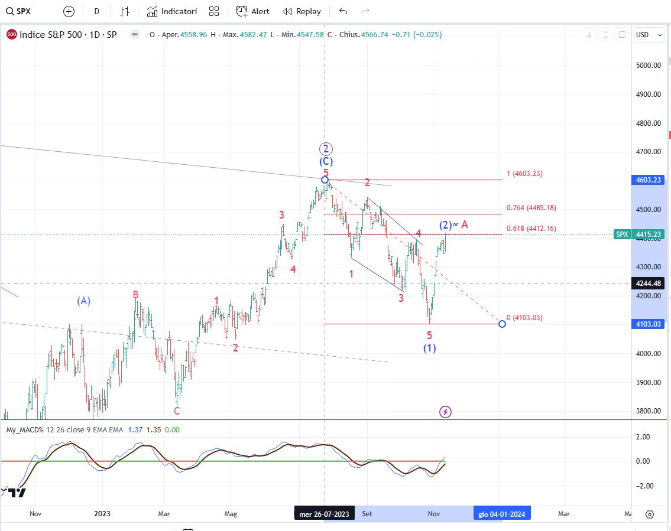Click the 4103.03 blue price axis label

(x=649, y=324)
